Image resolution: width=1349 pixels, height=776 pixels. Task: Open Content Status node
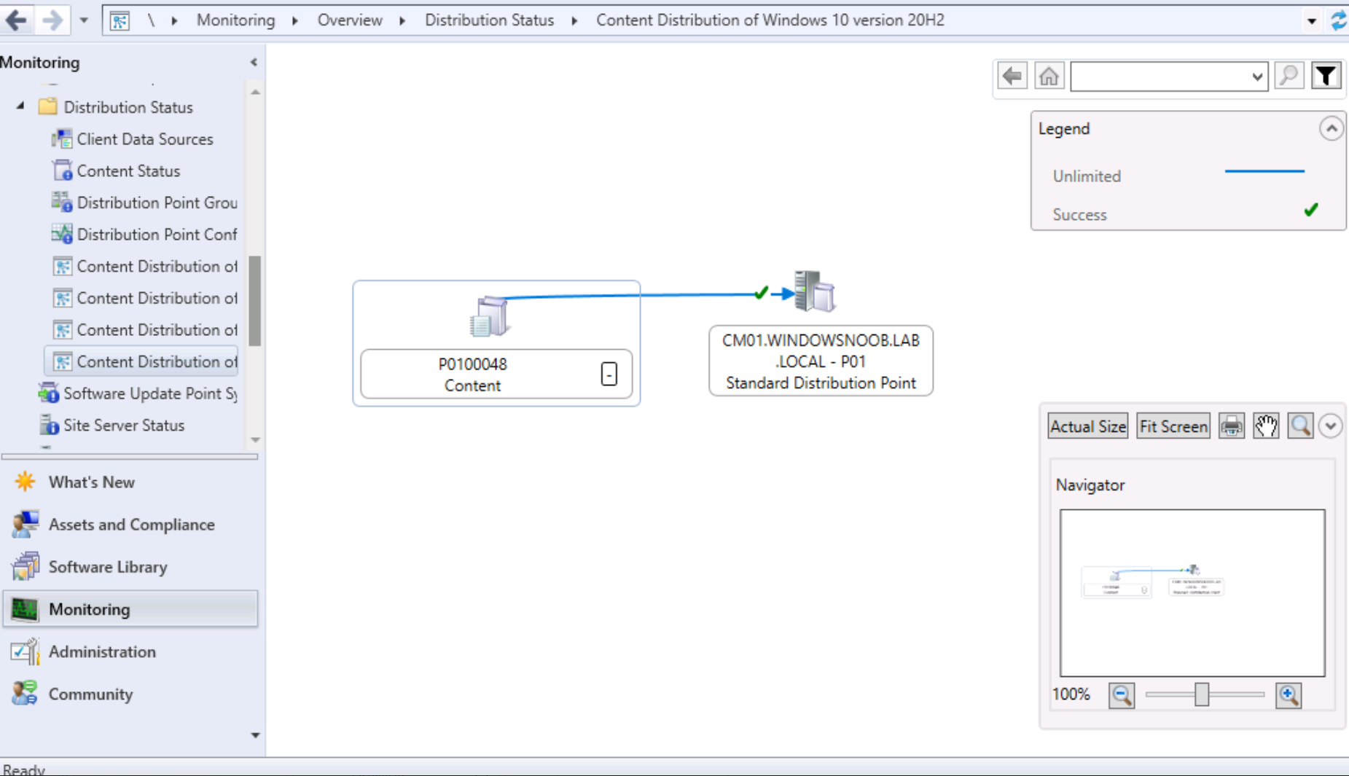128,171
